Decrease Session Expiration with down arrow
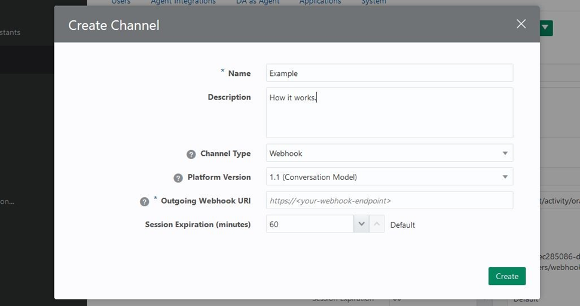 (x=361, y=224)
